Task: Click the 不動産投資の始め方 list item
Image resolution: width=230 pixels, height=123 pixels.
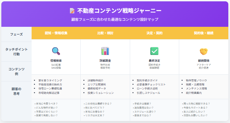Action: [x=50, y=84]
